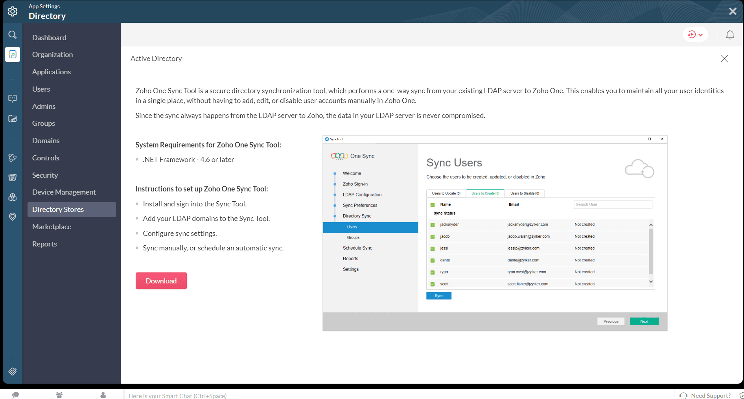
Task: Click 'Sync manually, or schedule' instruction text
Action: click(213, 248)
